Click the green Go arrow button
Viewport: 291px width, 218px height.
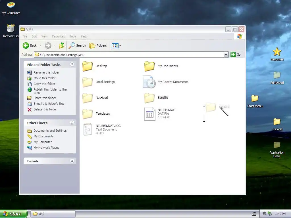pos(233,54)
